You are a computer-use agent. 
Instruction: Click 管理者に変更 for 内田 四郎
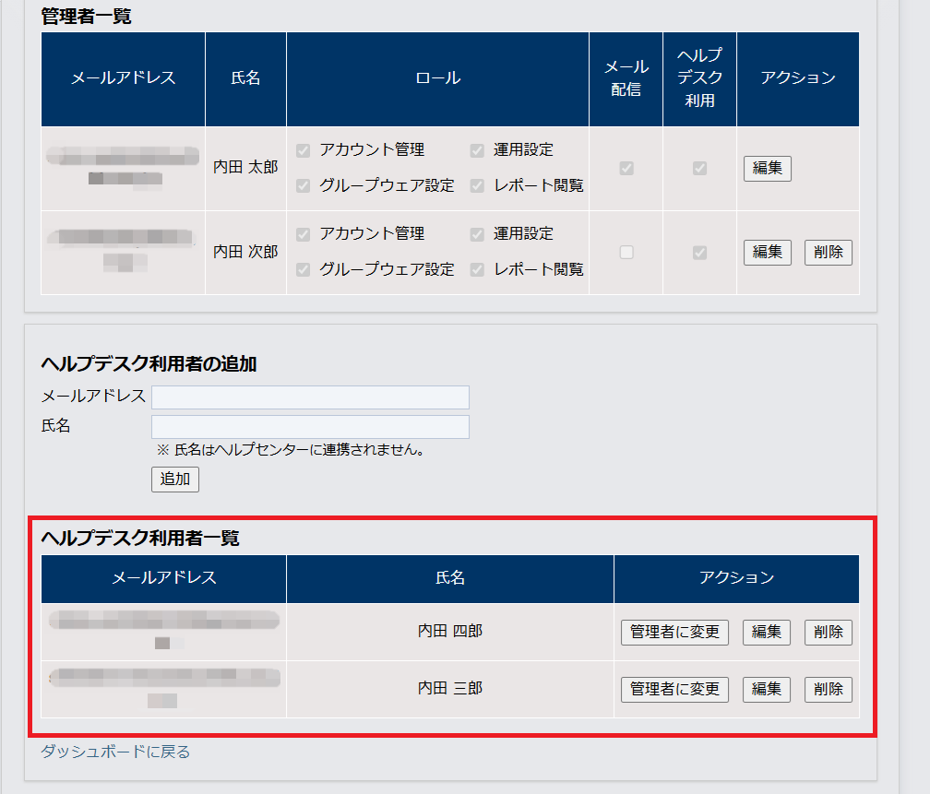674,632
